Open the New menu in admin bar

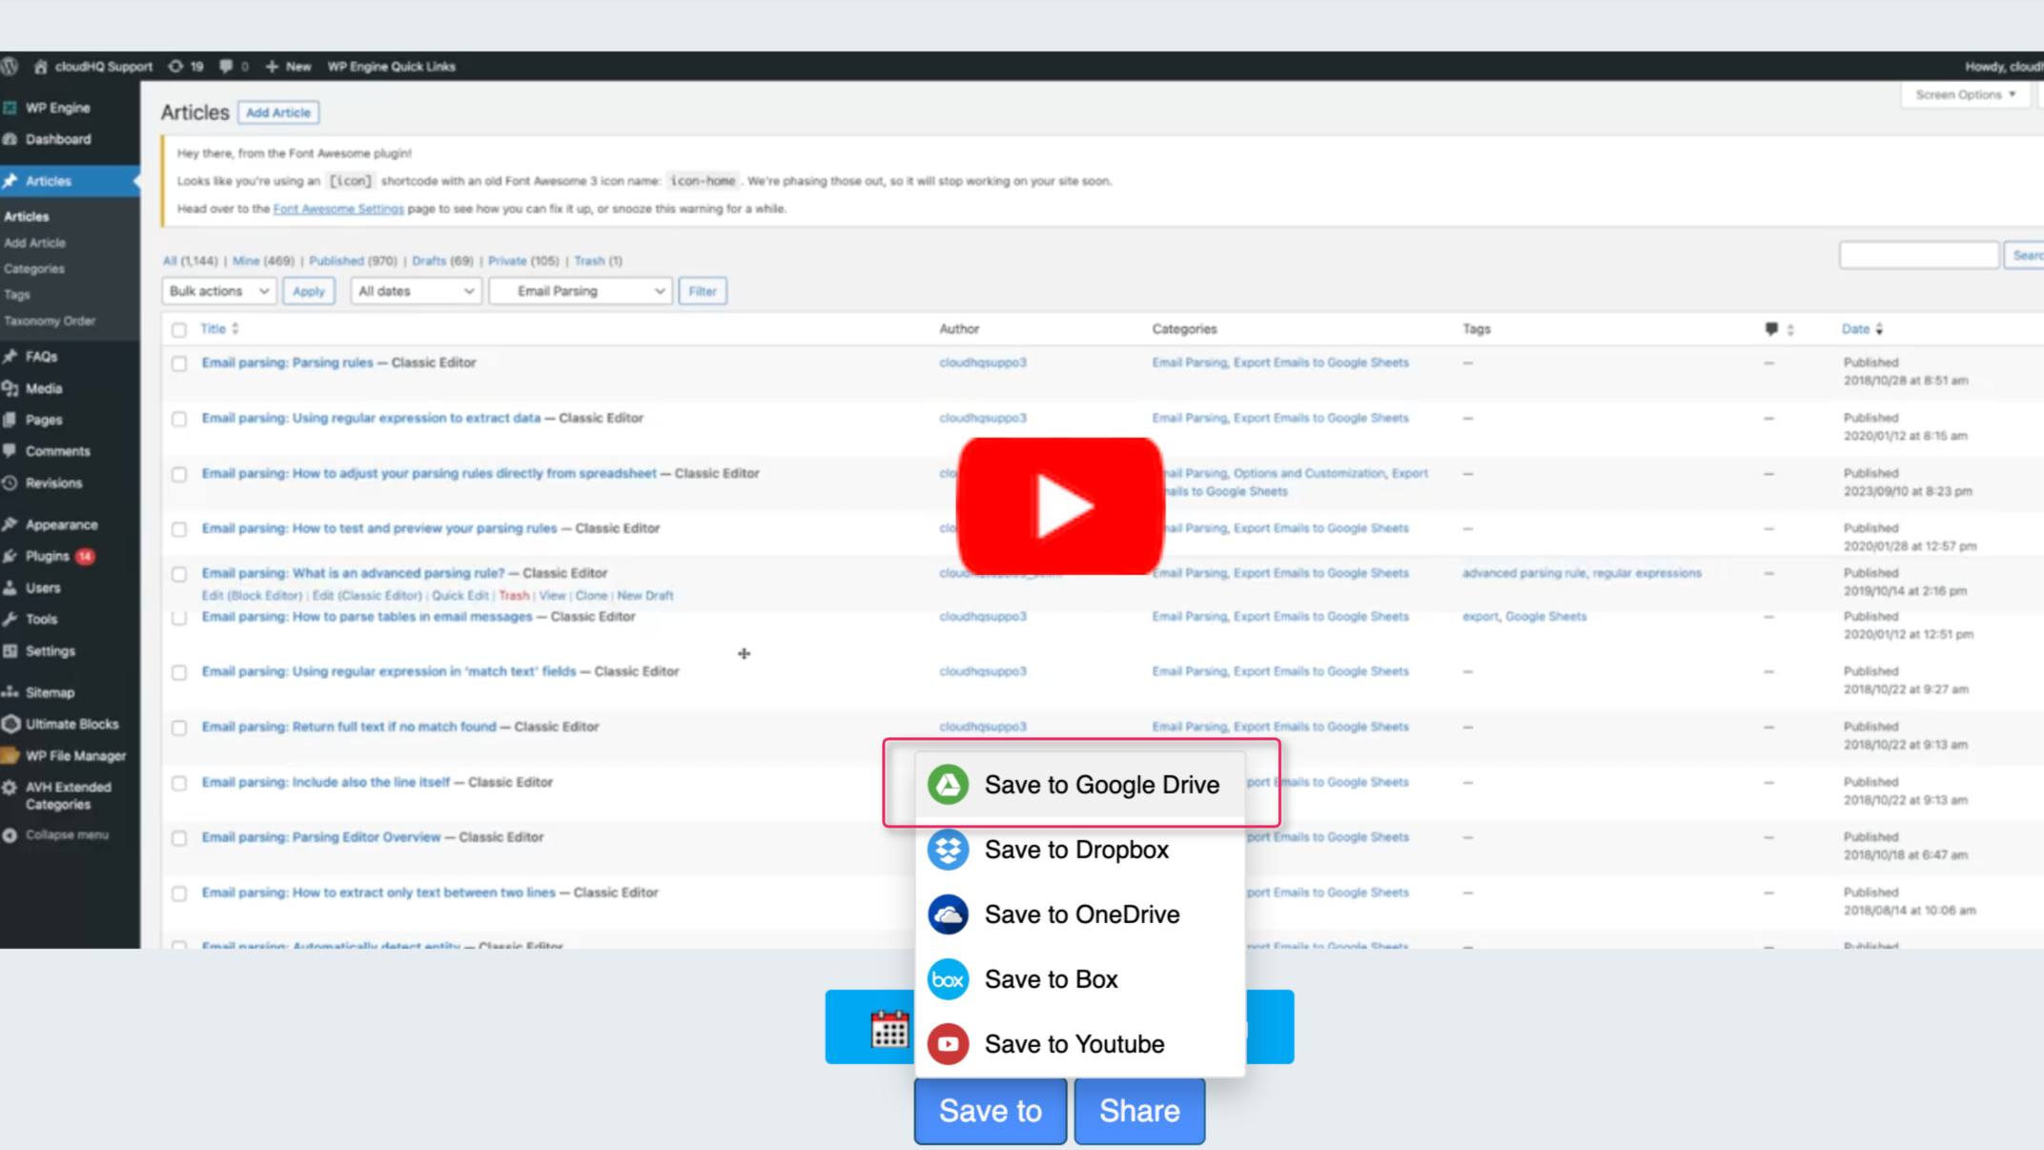[x=288, y=66]
